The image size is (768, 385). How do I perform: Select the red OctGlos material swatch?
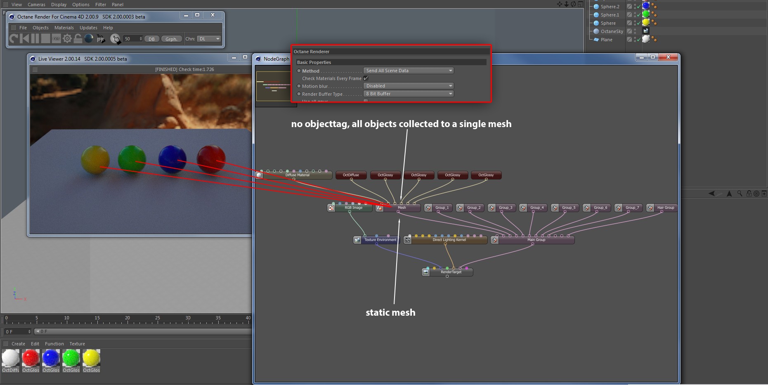pos(31,361)
